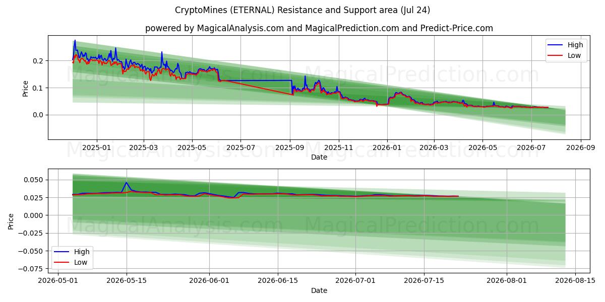Click the '2026-08-15' date tick label
Screen dimensions: 605x302
pyautogui.click(x=575, y=281)
